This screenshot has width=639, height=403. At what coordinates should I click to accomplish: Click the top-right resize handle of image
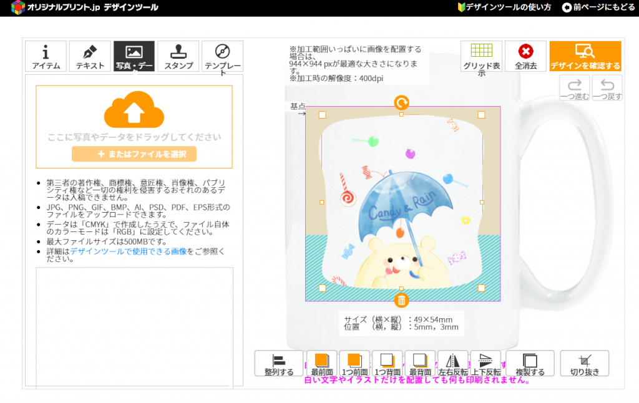pyautogui.click(x=481, y=115)
